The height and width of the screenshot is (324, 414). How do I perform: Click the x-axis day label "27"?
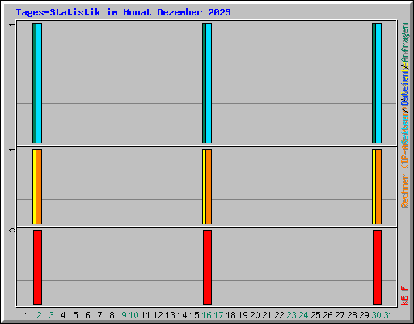coord(340,315)
